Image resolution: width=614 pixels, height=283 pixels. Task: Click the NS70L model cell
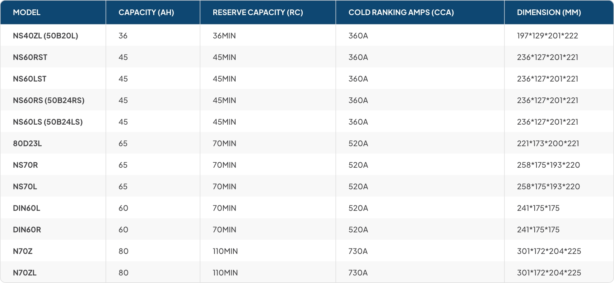click(25, 186)
